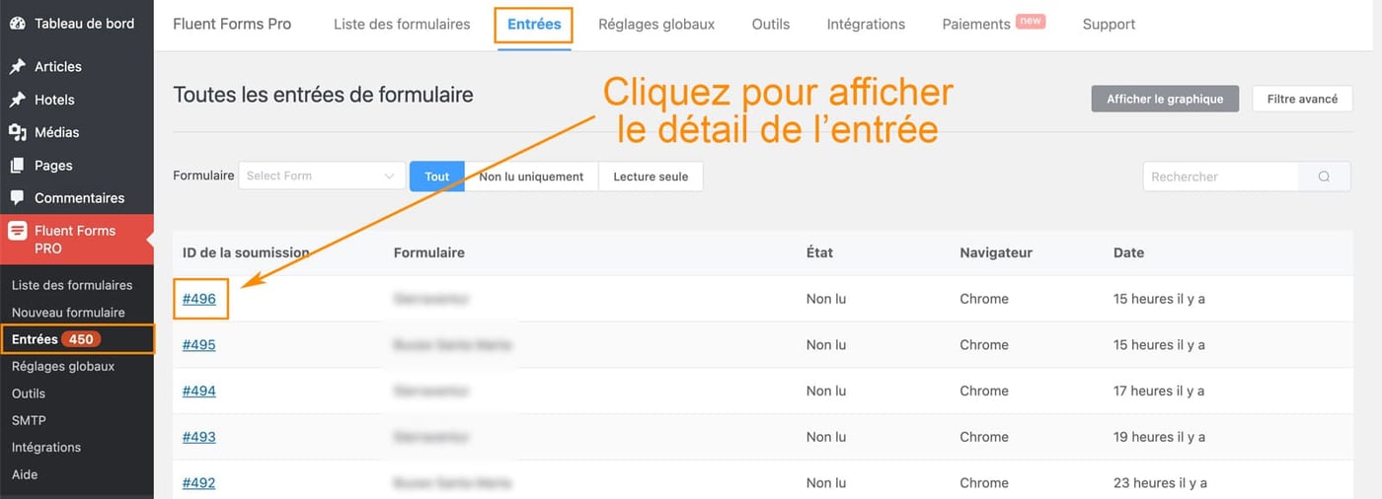The image size is (1382, 499).
Task: Open Pages in sidebar
Action: pyautogui.click(x=53, y=166)
